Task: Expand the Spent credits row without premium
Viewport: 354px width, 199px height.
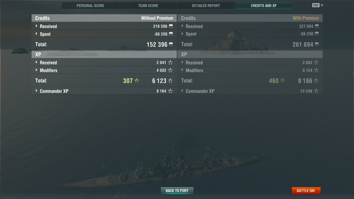Action: tap(37, 34)
